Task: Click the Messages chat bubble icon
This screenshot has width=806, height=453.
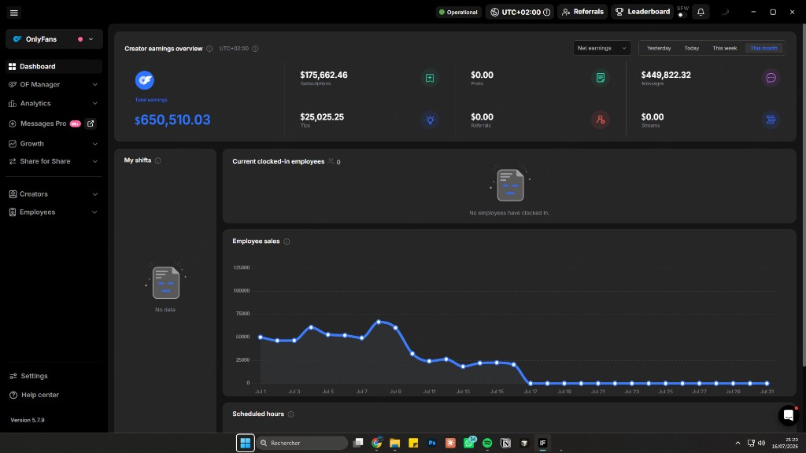Action: pyautogui.click(x=771, y=78)
